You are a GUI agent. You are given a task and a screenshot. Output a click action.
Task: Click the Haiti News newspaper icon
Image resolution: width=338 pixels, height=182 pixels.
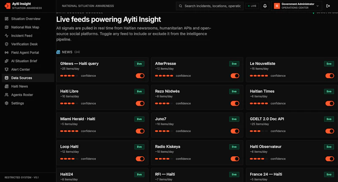7,86
